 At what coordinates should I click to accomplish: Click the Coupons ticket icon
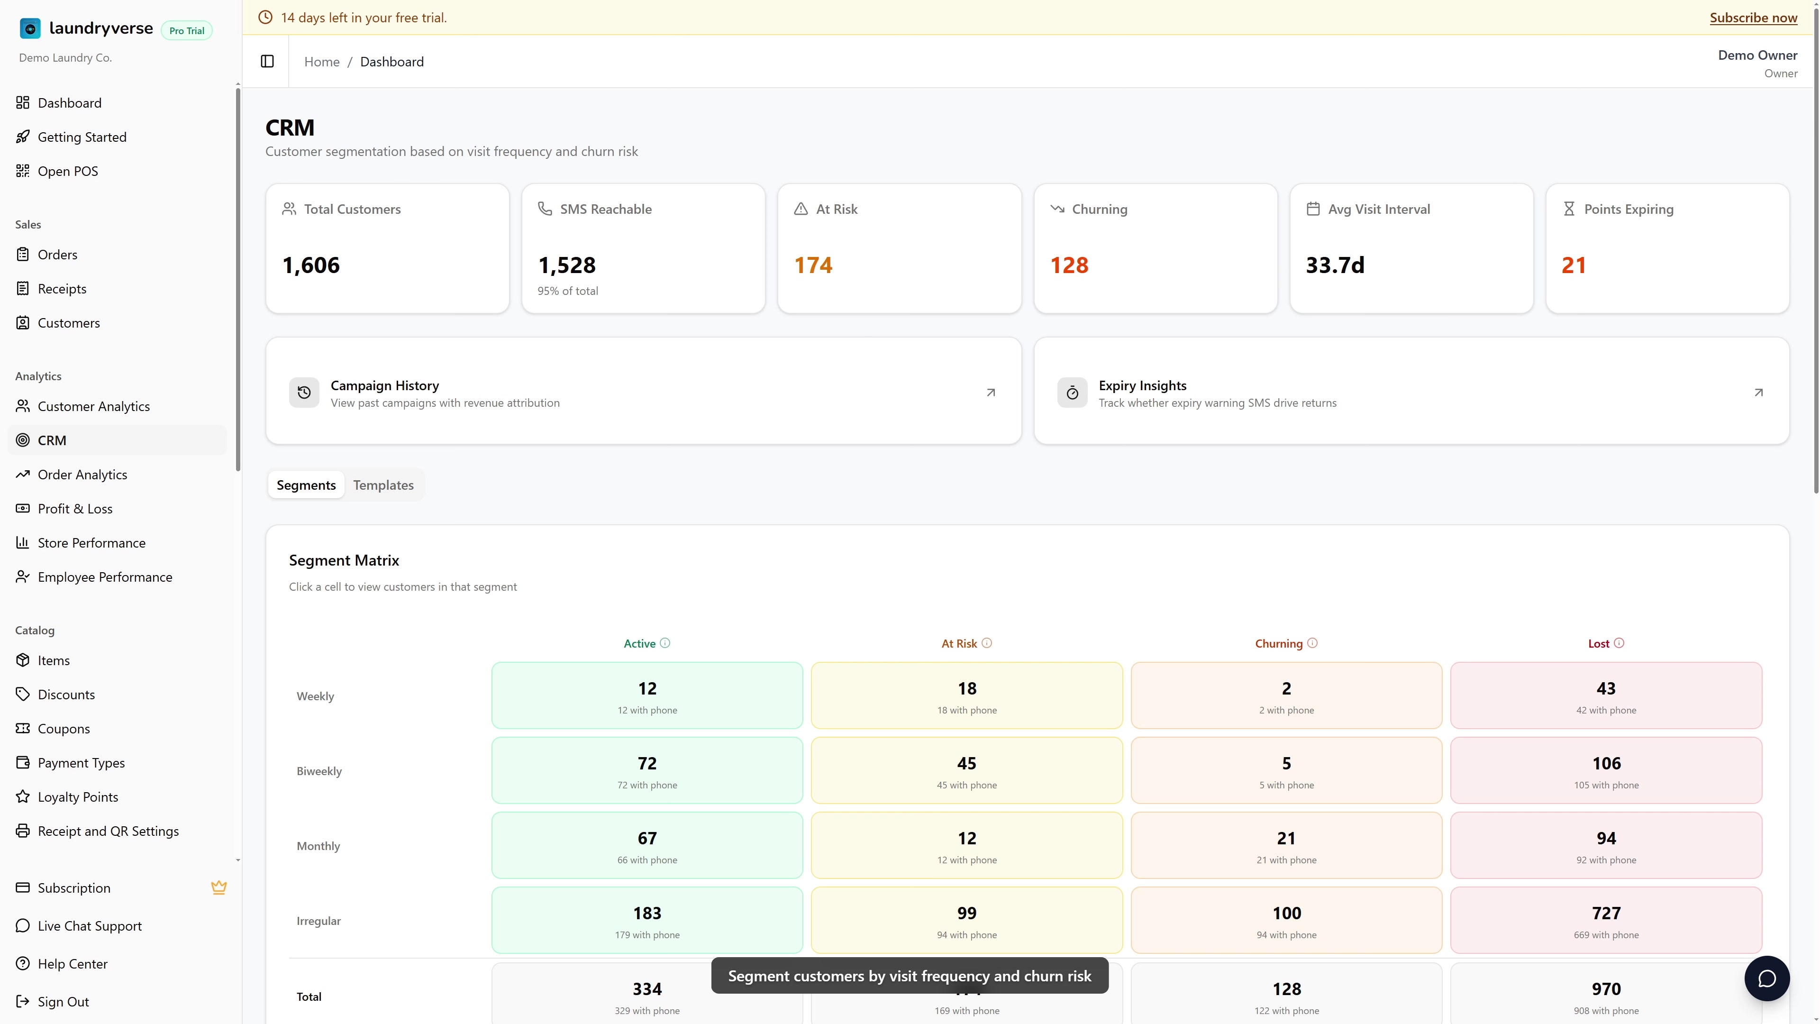click(23, 729)
